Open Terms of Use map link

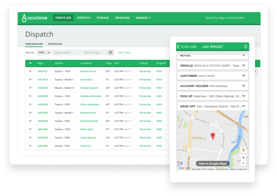pos(222,169)
